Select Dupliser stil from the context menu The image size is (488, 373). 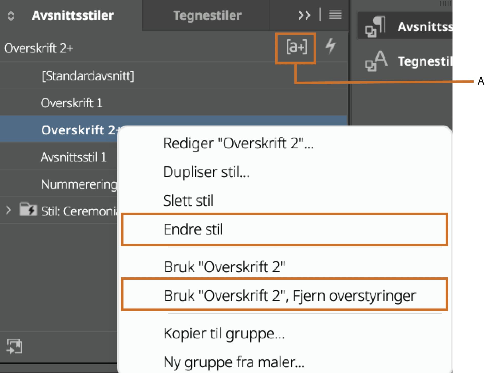pos(206,172)
